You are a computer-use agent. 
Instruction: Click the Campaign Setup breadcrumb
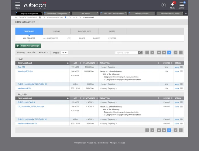[55, 17]
